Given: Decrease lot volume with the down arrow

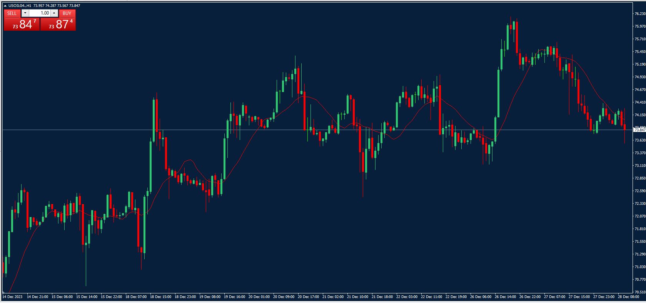Looking at the screenshot, I should click(x=25, y=13).
